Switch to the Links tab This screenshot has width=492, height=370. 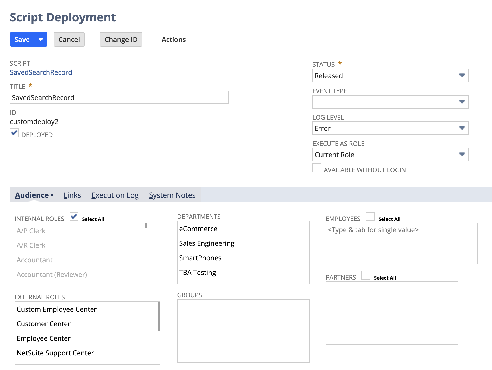click(x=72, y=195)
